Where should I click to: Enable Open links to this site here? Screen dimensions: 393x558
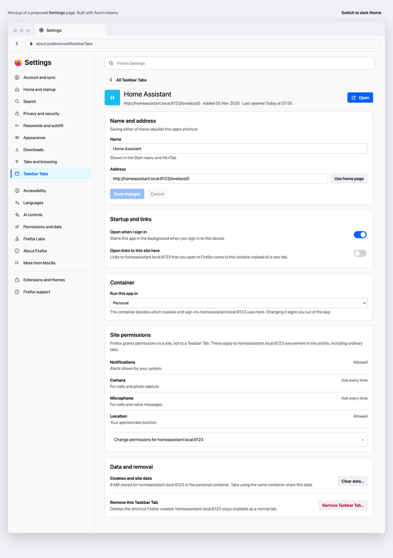pyautogui.click(x=360, y=254)
